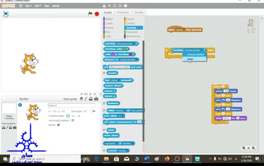Click the green flag to run project

pyautogui.click(x=90, y=14)
